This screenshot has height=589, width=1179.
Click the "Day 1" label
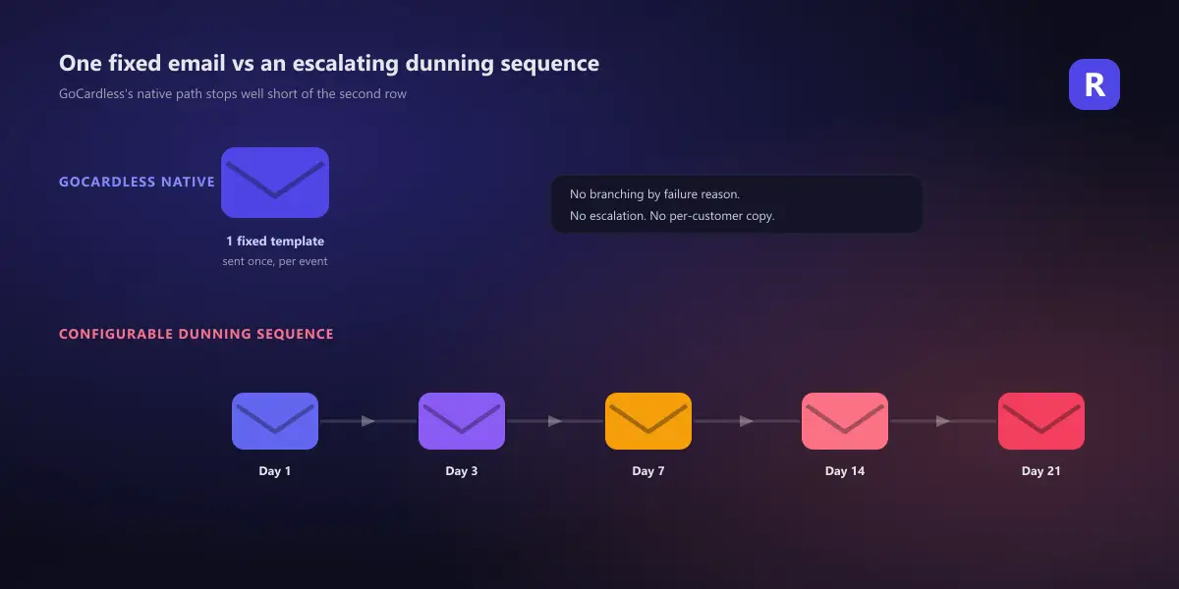275,471
